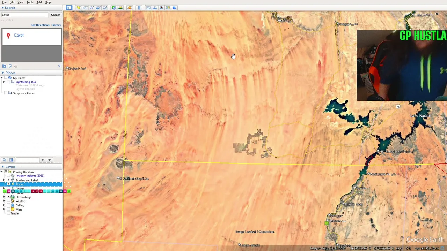This screenshot has height=251, width=447.
Task: Click the Record a Tour icon
Action: pos(105,8)
